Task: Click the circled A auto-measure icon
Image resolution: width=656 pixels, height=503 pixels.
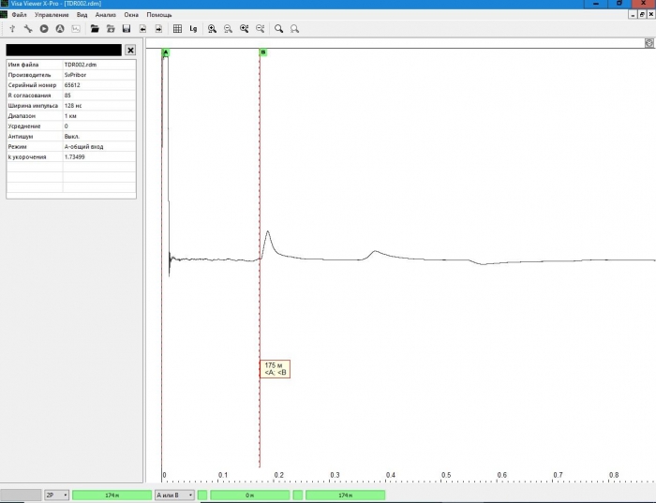Action: [60, 29]
